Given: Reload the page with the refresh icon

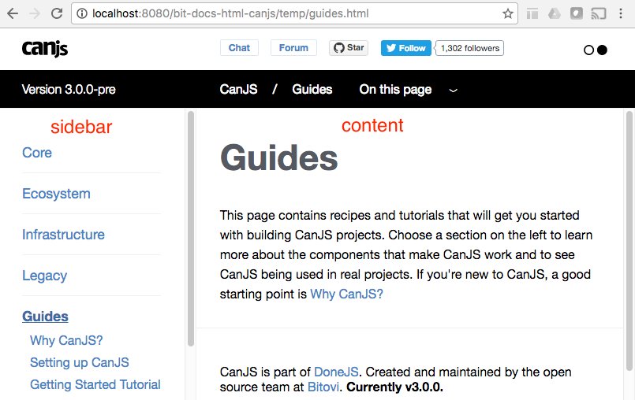Looking at the screenshot, I should pyautogui.click(x=57, y=13).
